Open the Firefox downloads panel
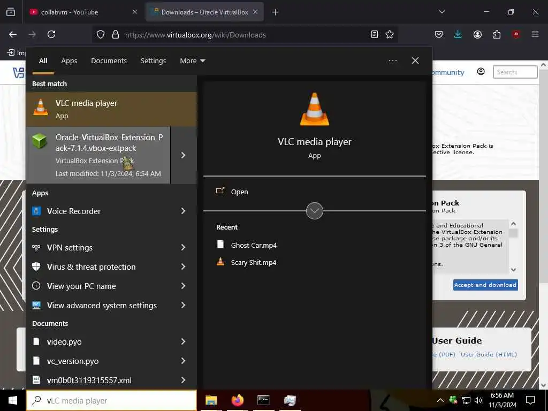This screenshot has height=411, width=548. coord(458,34)
